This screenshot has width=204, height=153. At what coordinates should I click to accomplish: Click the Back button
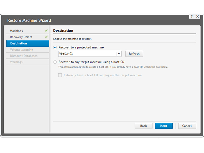(x=143, y=126)
